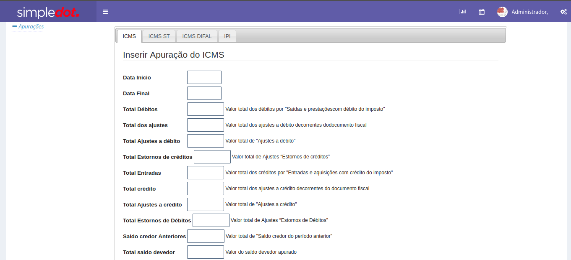Select the Total saldo devedor field

tap(205, 252)
